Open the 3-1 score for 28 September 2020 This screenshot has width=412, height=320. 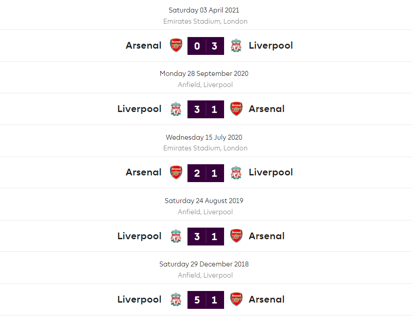pyautogui.click(x=206, y=109)
